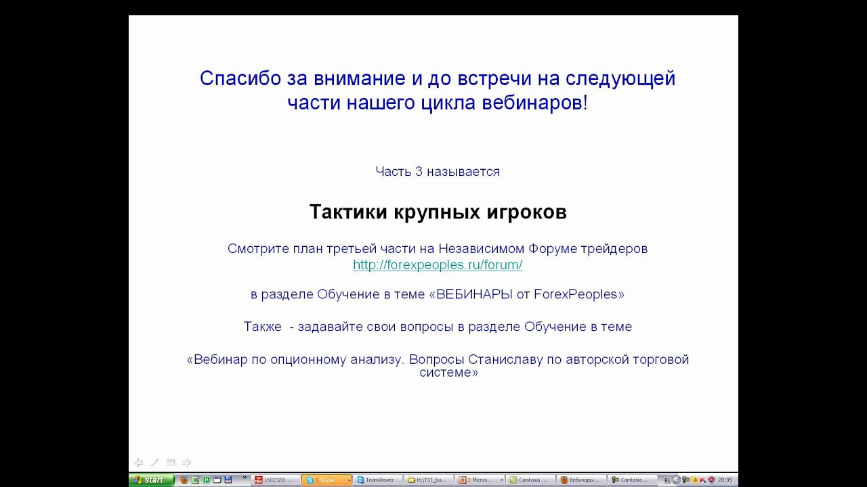
Task: Click the text 'Часть 3 называется'
Action: [438, 172]
